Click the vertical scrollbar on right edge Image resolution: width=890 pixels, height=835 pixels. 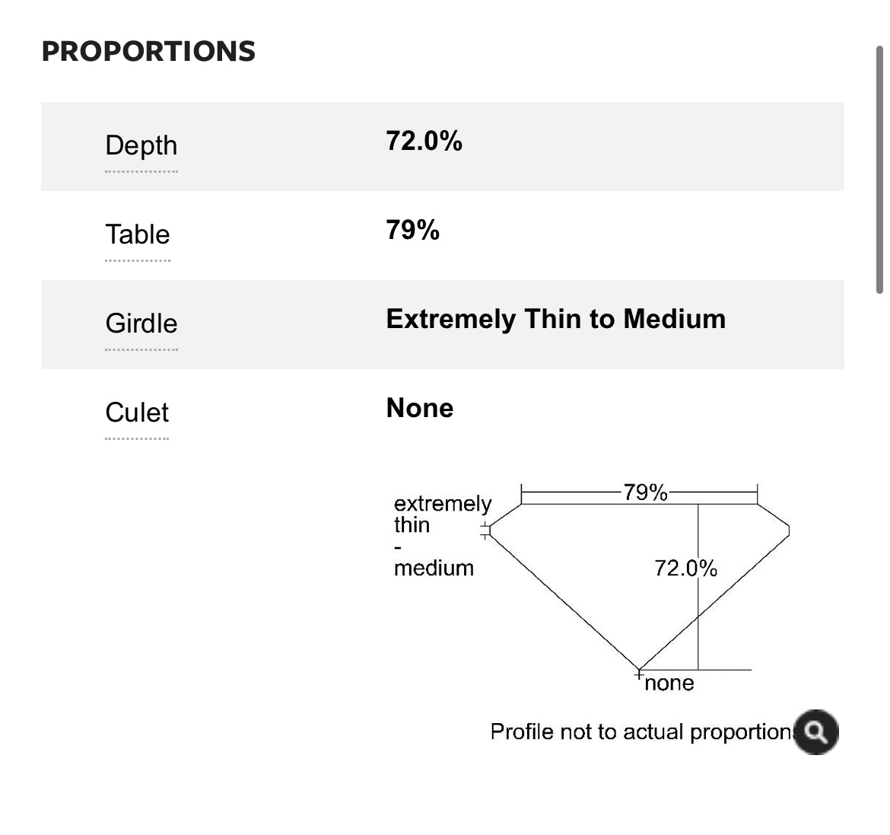879,167
